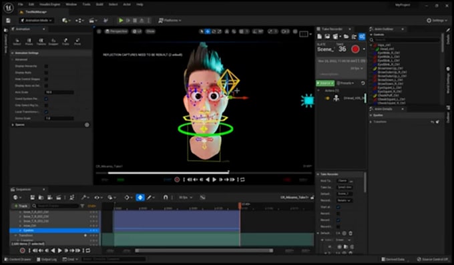The width and height of the screenshot is (454, 265).
Task: Toggle the Display Nulls checkbox
Action: [46, 72]
